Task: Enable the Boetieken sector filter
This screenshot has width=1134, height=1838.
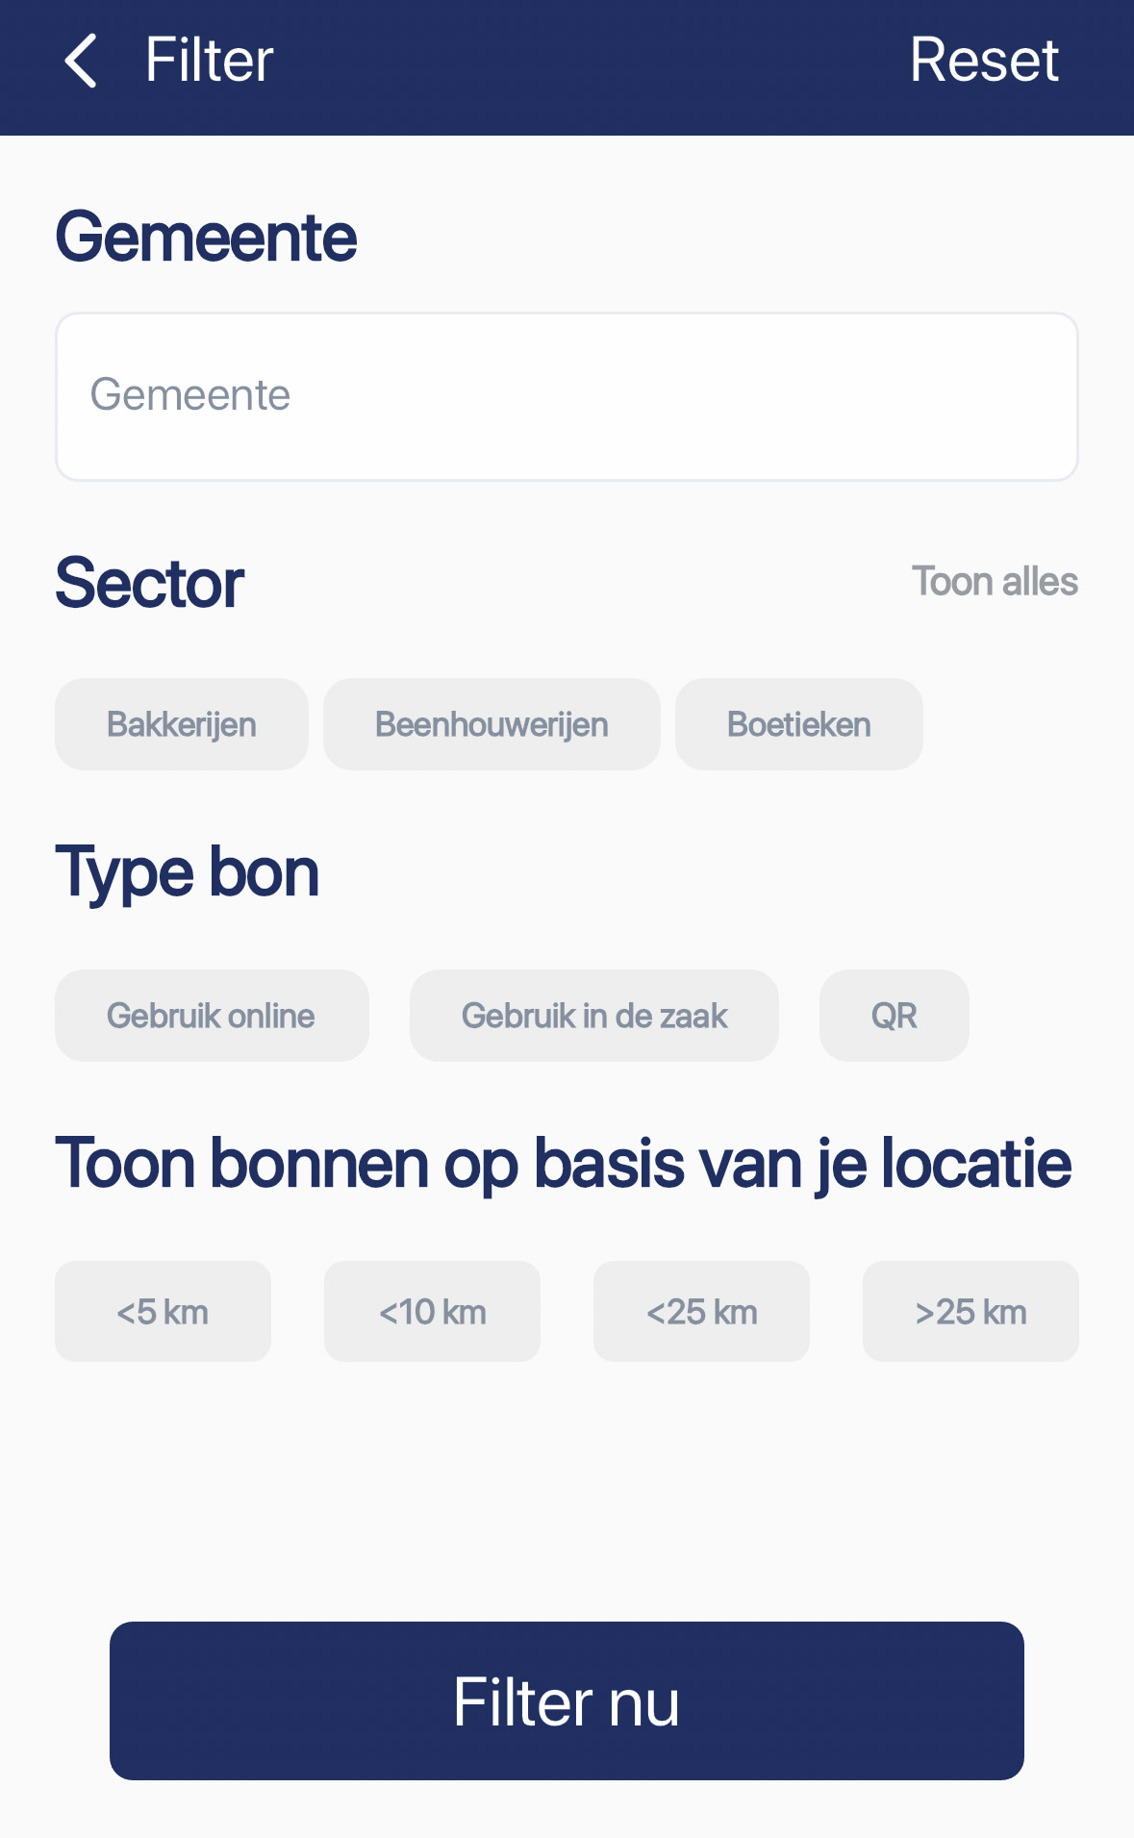Action: (798, 724)
